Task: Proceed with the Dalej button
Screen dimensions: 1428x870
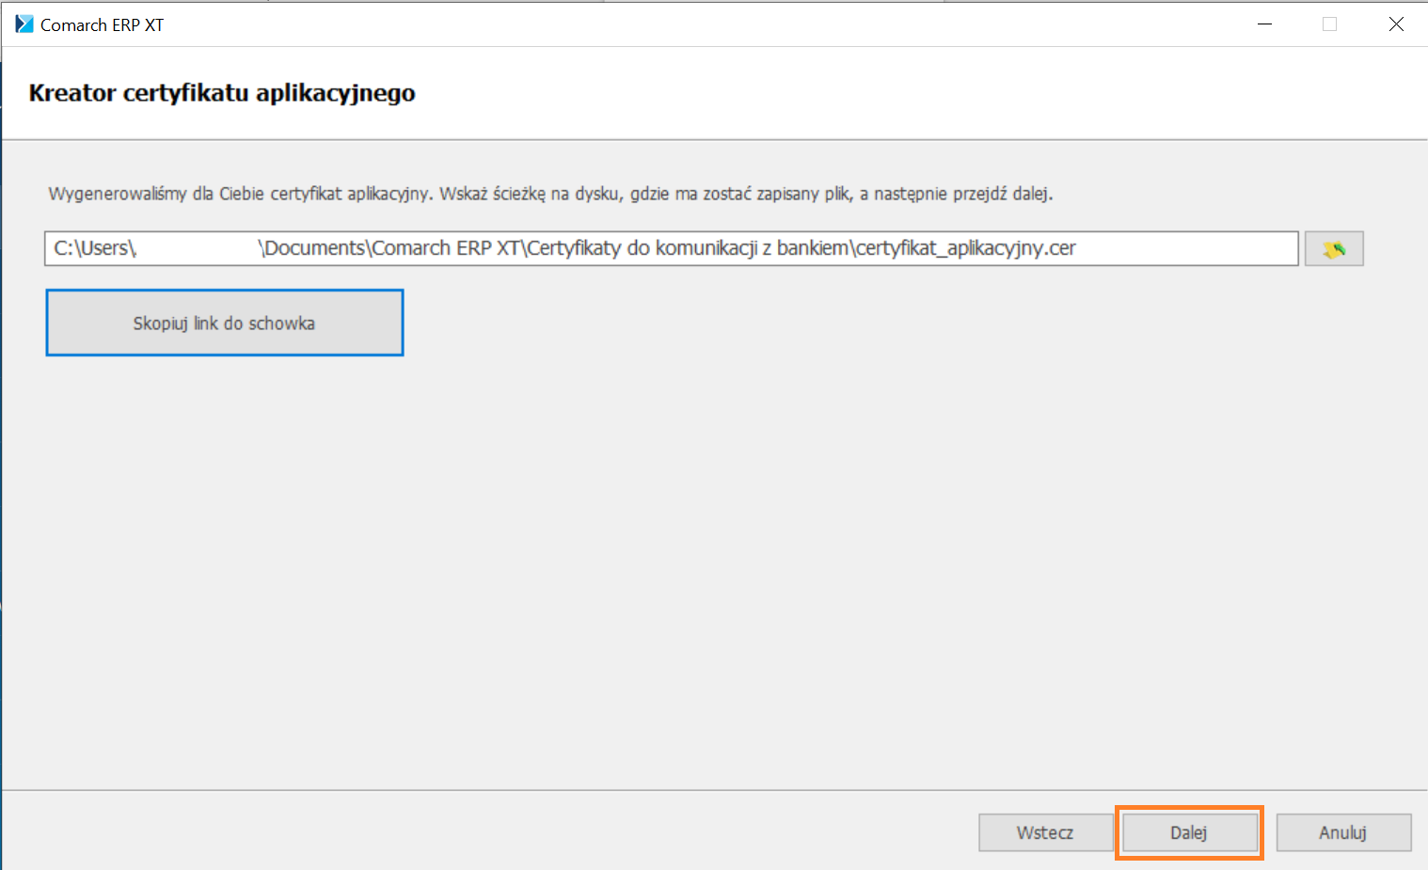Action: pyautogui.click(x=1188, y=832)
